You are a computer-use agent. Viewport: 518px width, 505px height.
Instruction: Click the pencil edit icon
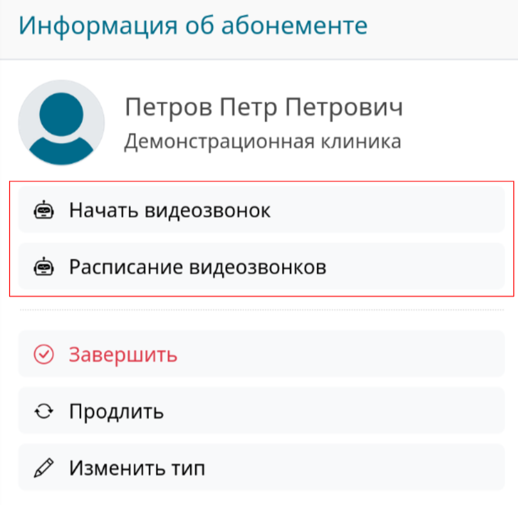44,468
